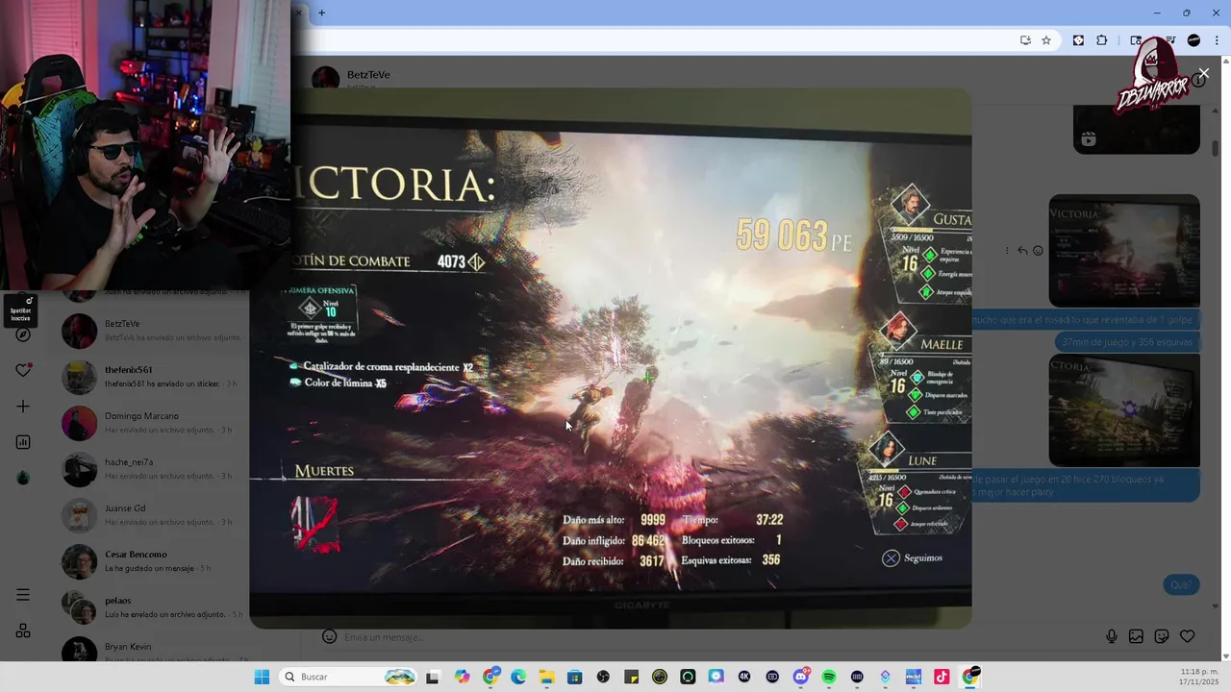Screen dimensions: 1231x692
Task: Click the microphone voice message icon
Action: coord(1112,636)
